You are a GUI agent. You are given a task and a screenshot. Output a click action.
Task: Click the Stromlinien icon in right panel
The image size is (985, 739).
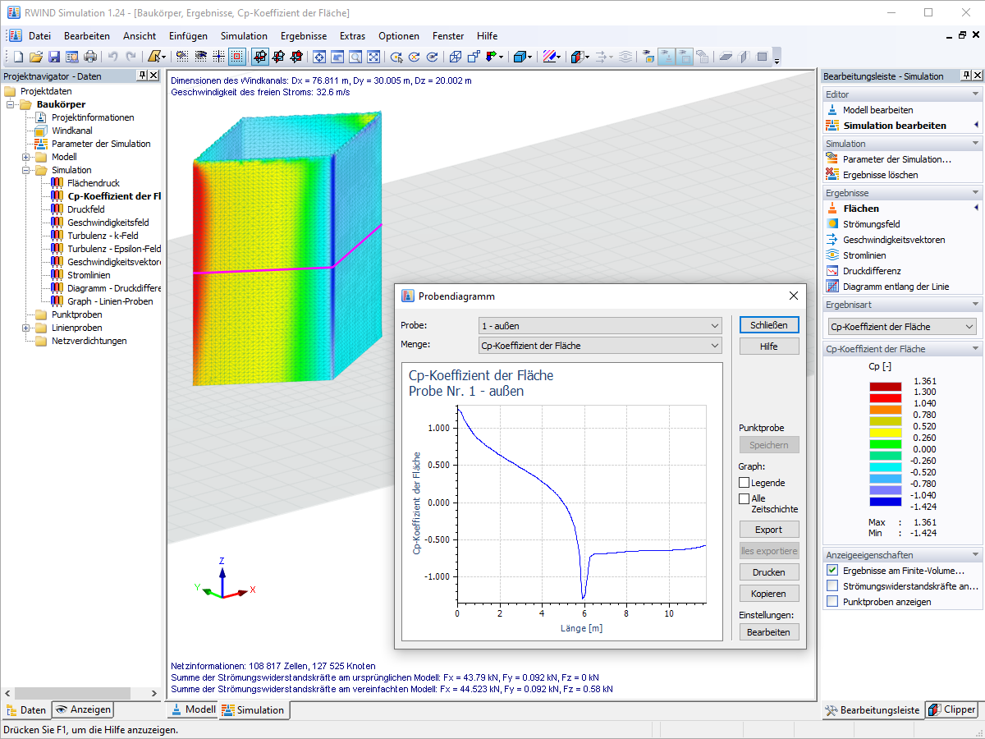(x=832, y=255)
